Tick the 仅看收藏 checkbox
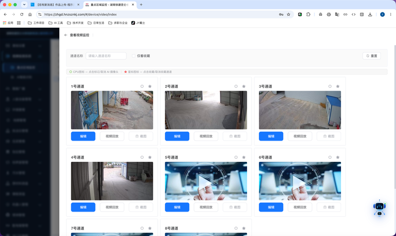The image size is (396, 236). tap(134, 56)
